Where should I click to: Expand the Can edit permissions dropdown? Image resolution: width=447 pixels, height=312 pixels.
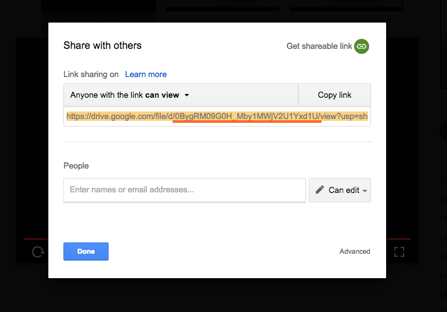365,190
